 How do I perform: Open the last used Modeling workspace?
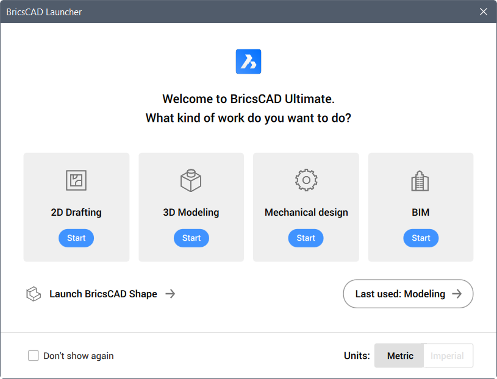point(408,294)
